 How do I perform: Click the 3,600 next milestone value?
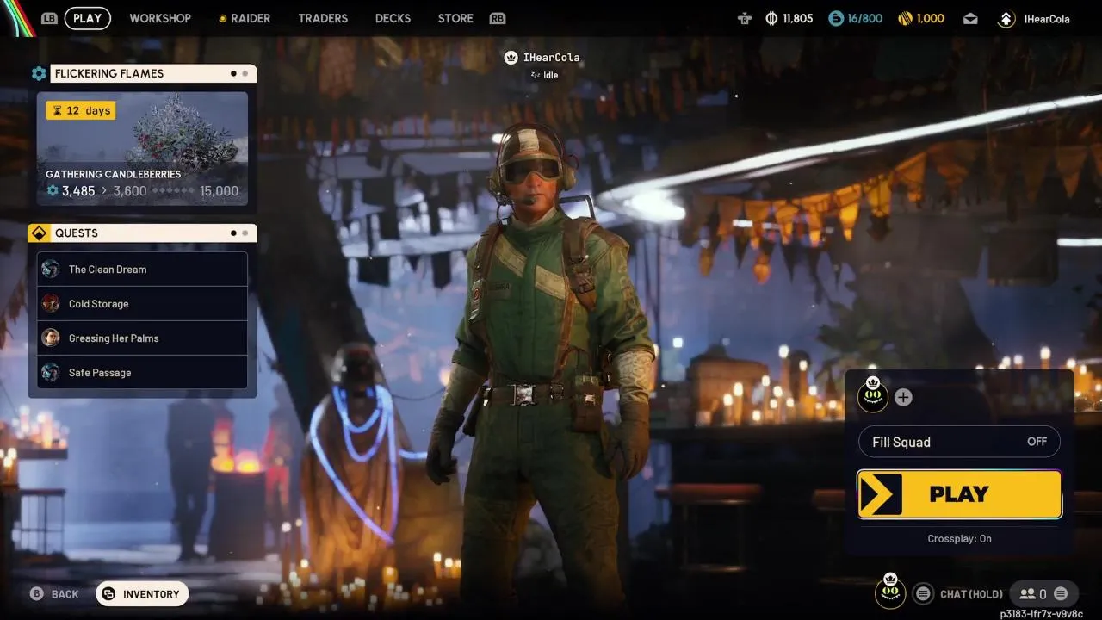point(130,191)
